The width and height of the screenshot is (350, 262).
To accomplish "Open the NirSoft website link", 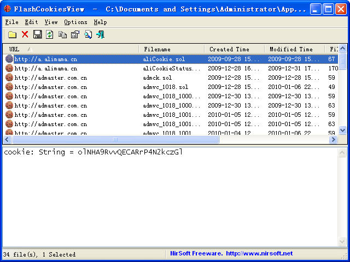I will click(231, 254).
